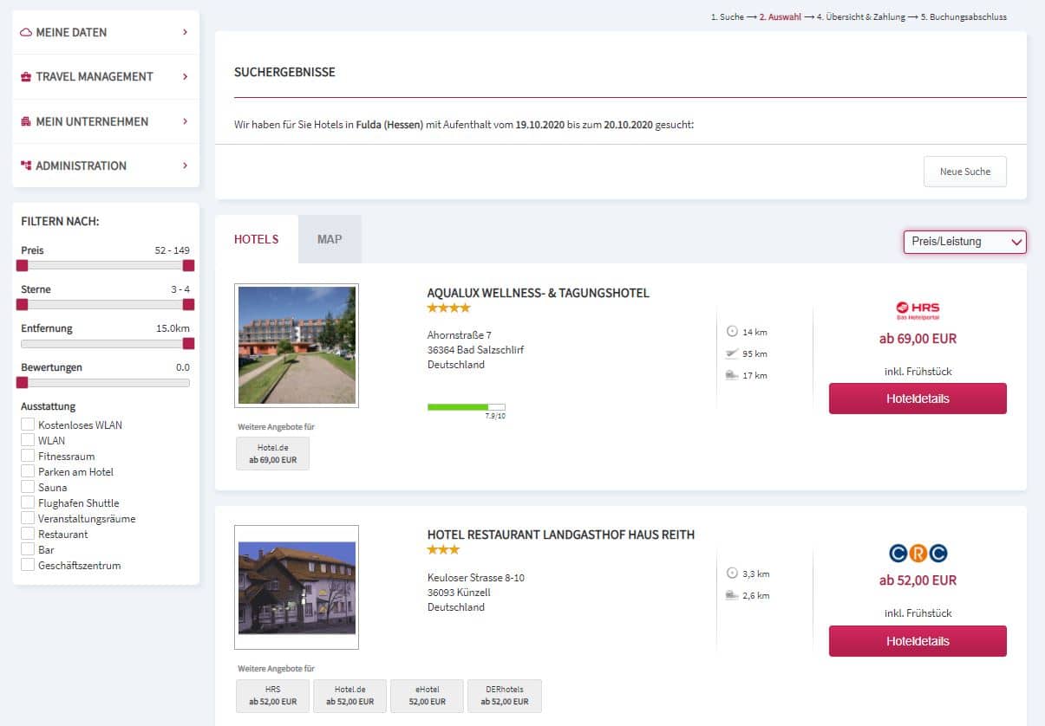Click the HRS logo on Aqualux offer
The height and width of the screenshot is (726, 1045).
pyautogui.click(x=918, y=310)
